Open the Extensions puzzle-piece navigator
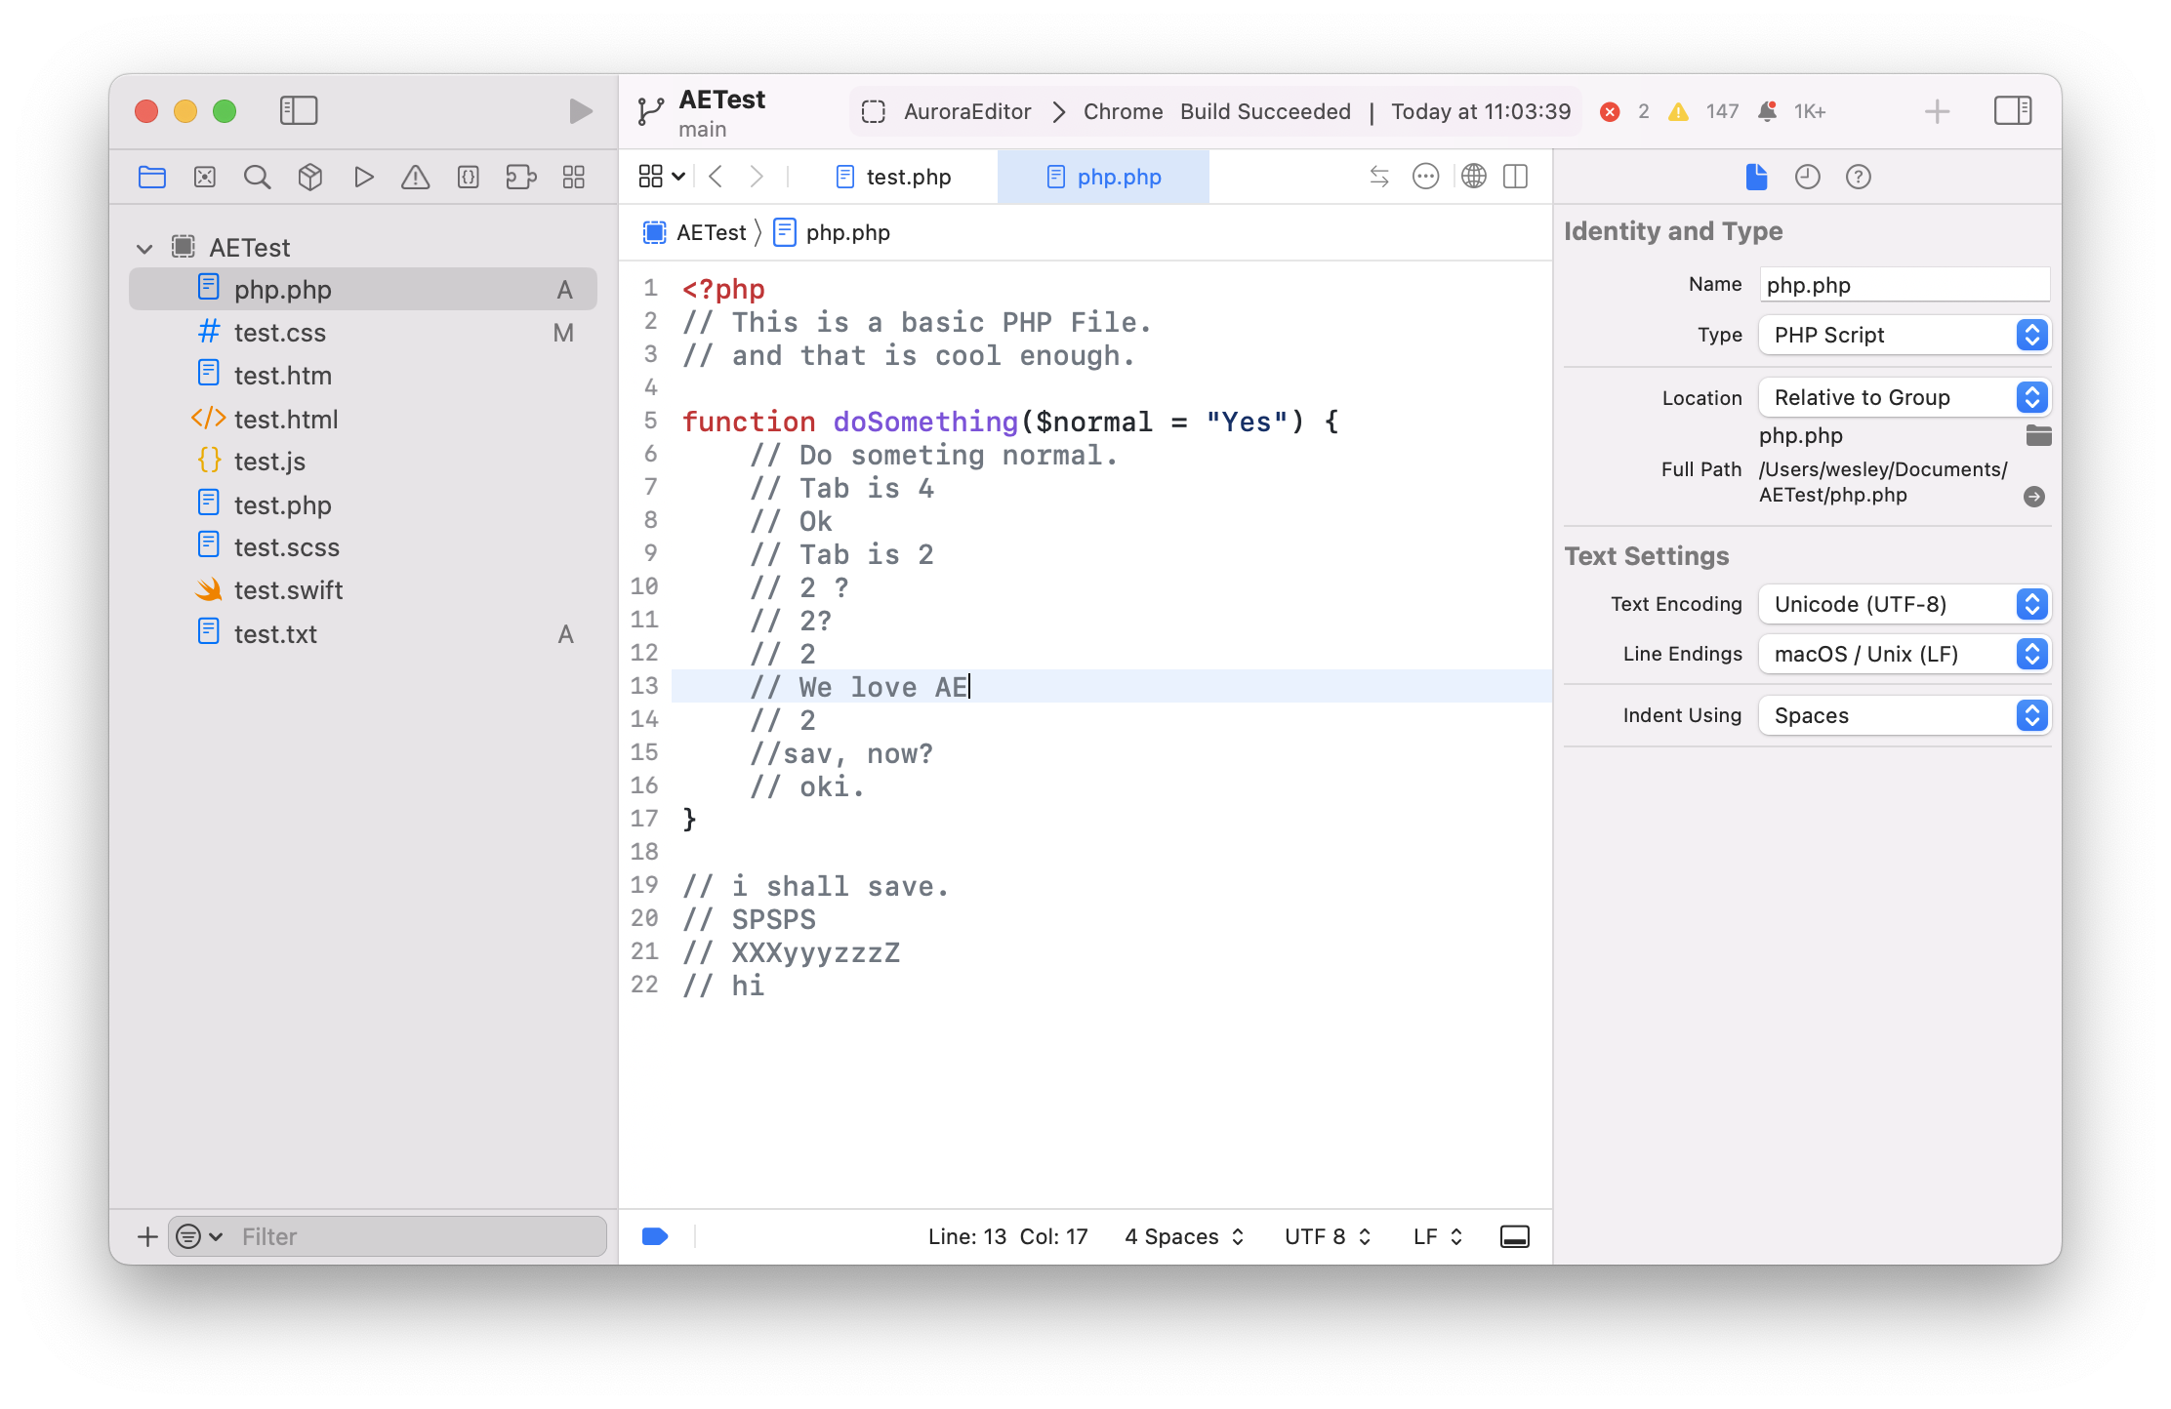The height and width of the screenshot is (1409, 2171). [520, 178]
